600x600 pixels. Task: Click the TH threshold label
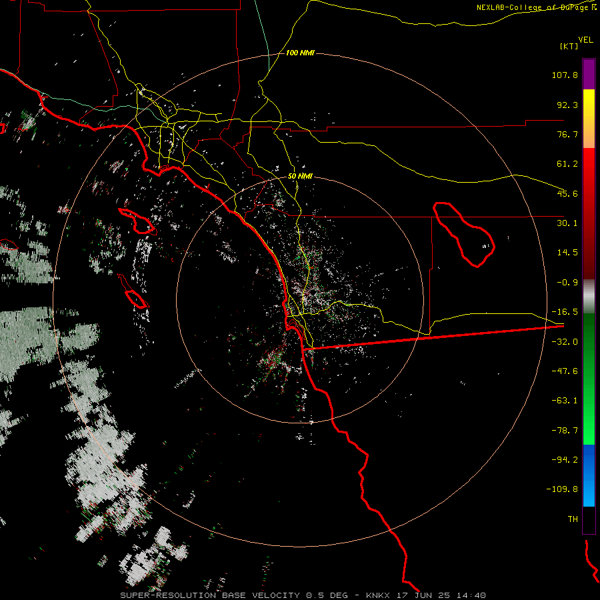pos(573,519)
